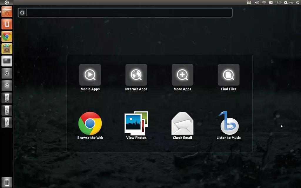
Task: Open the volume sound menu
Action: pyautogui.click(x=257, y=2)
